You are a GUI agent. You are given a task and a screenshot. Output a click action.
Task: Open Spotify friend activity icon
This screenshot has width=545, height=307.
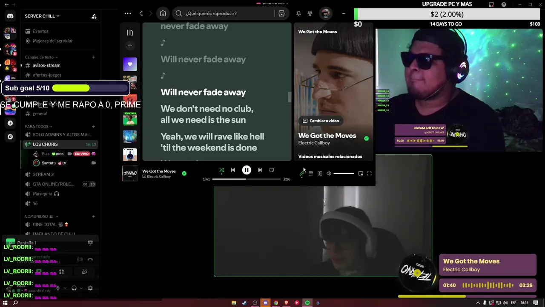[x=310, y=14]
